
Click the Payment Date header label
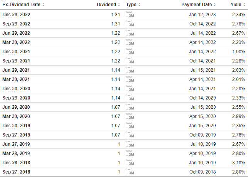197,5
